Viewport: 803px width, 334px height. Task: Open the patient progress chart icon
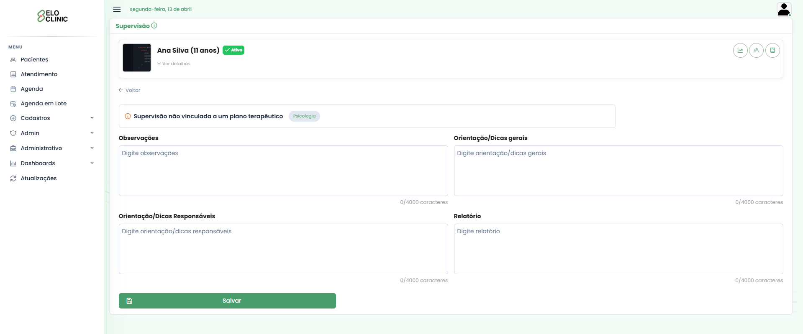[x=740, y=51]
